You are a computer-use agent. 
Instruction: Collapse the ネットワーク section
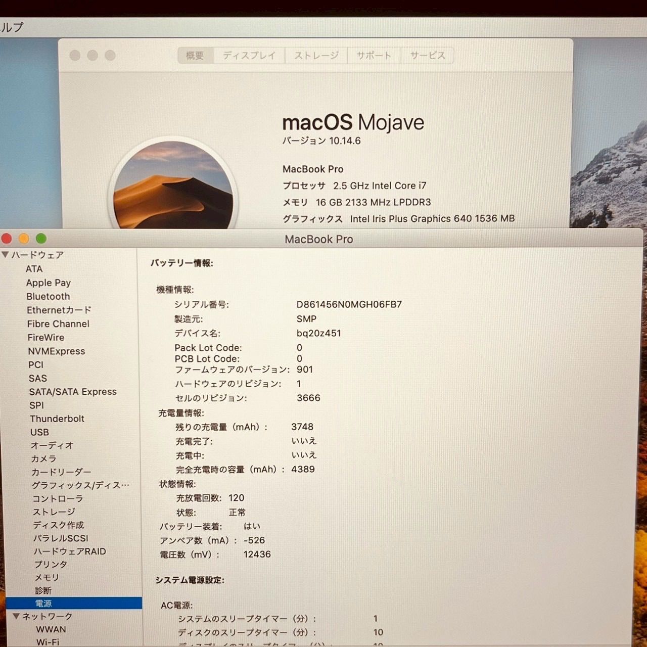click(x=15, y=616)
